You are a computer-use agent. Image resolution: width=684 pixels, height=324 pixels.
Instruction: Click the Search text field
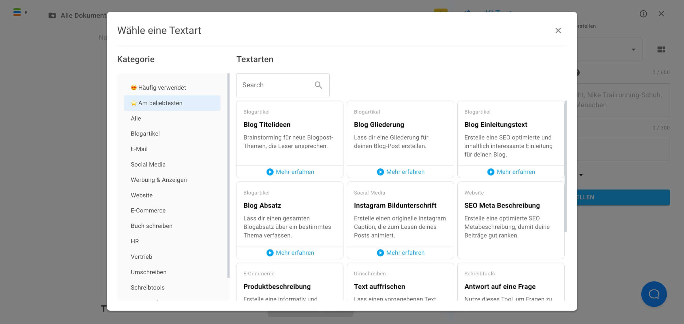pos(283,85)
